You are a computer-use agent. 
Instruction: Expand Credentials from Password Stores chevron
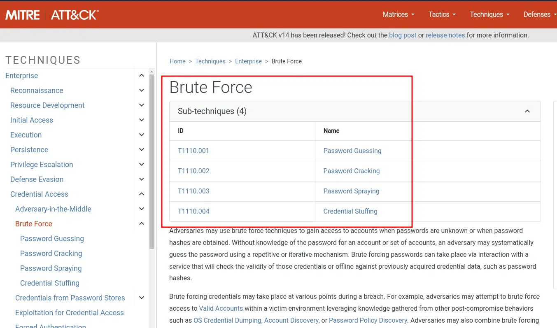141,298
